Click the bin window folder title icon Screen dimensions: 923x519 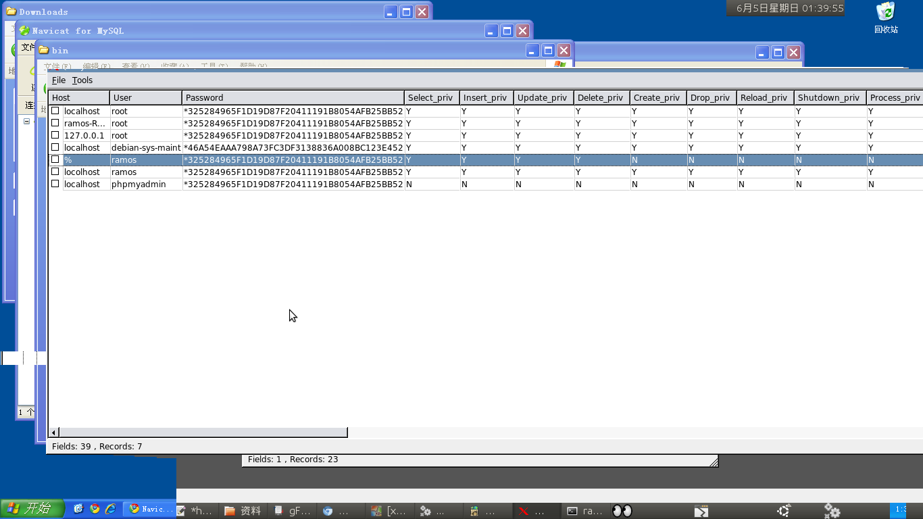(44, 50)
